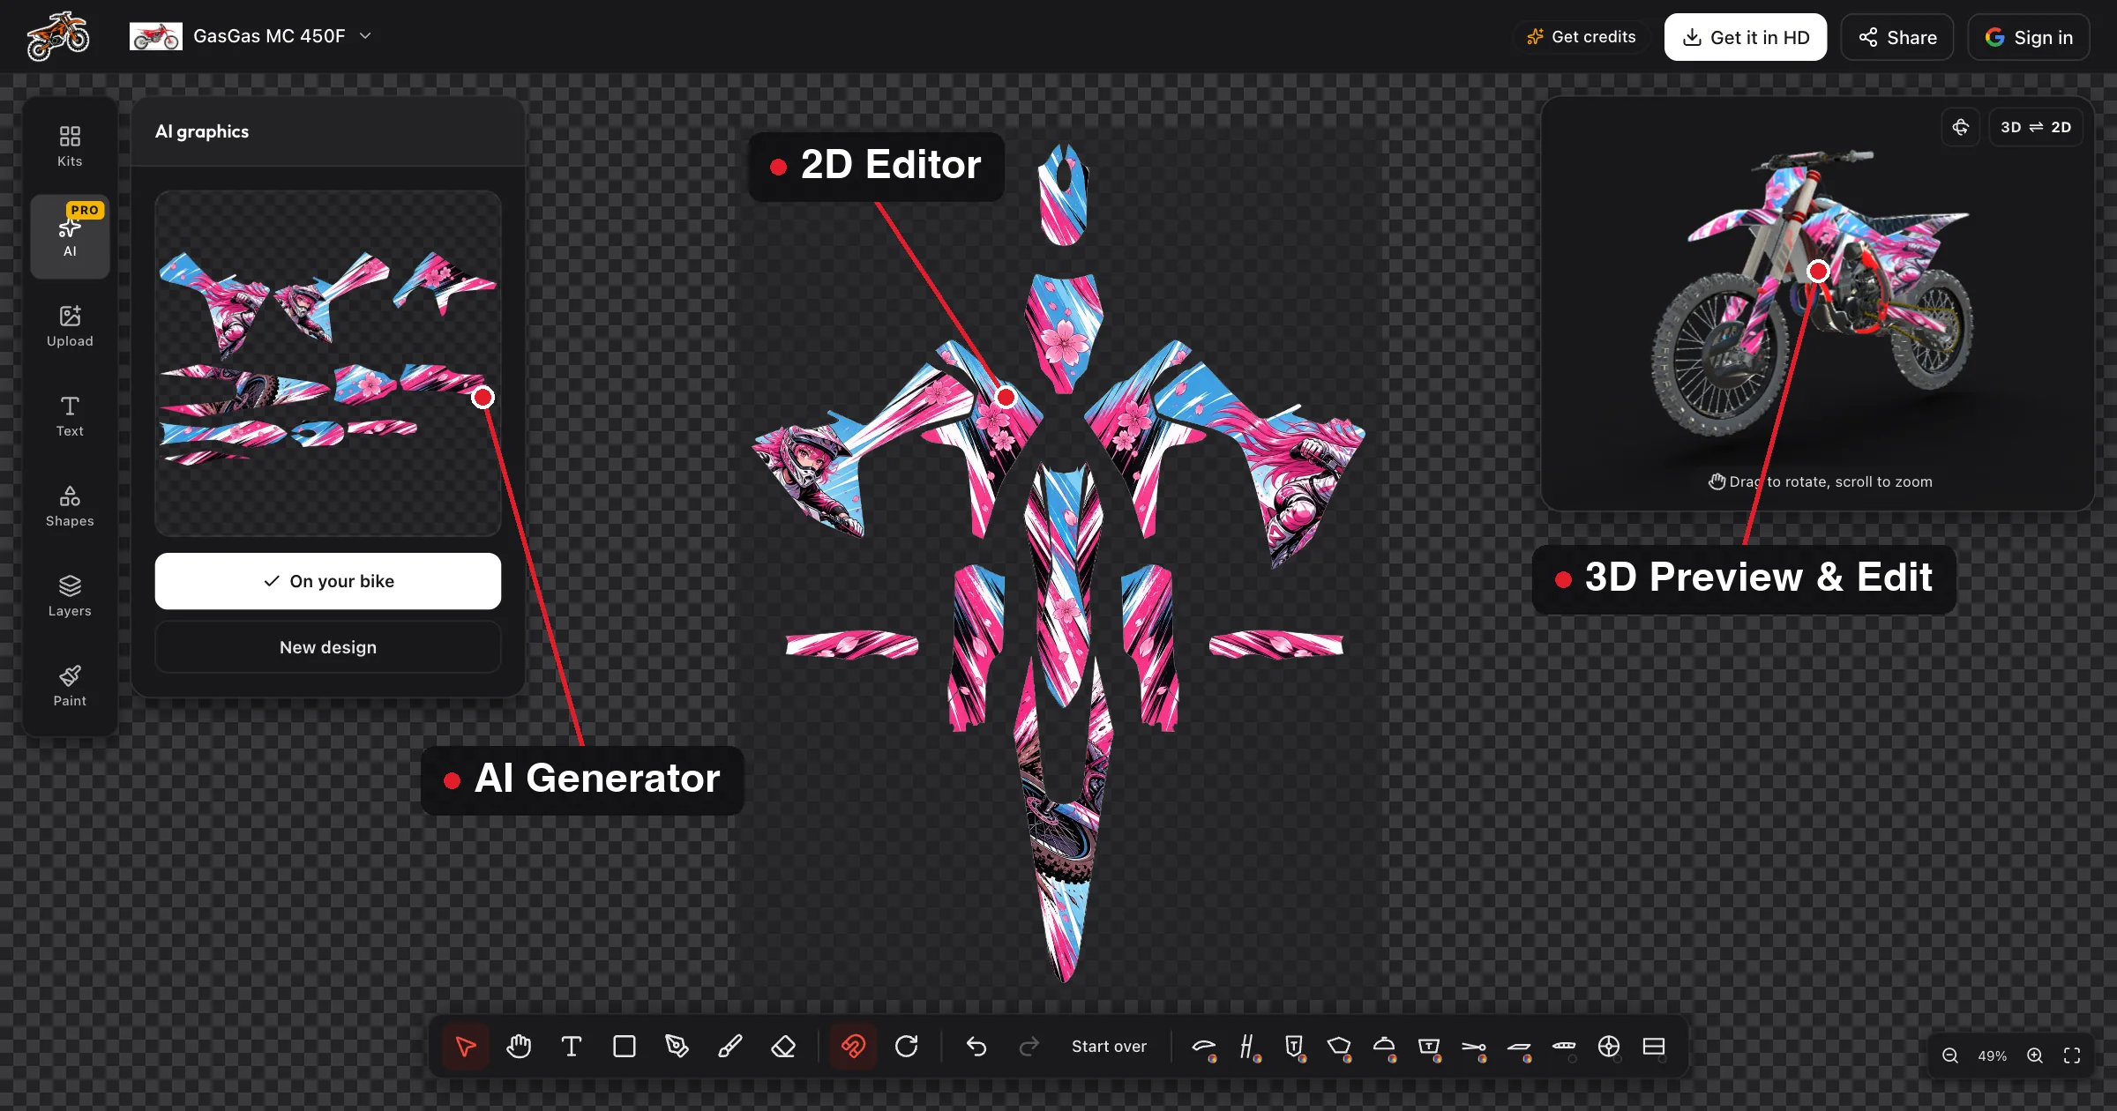Select the arrow selection tool

pos(466,1047)
